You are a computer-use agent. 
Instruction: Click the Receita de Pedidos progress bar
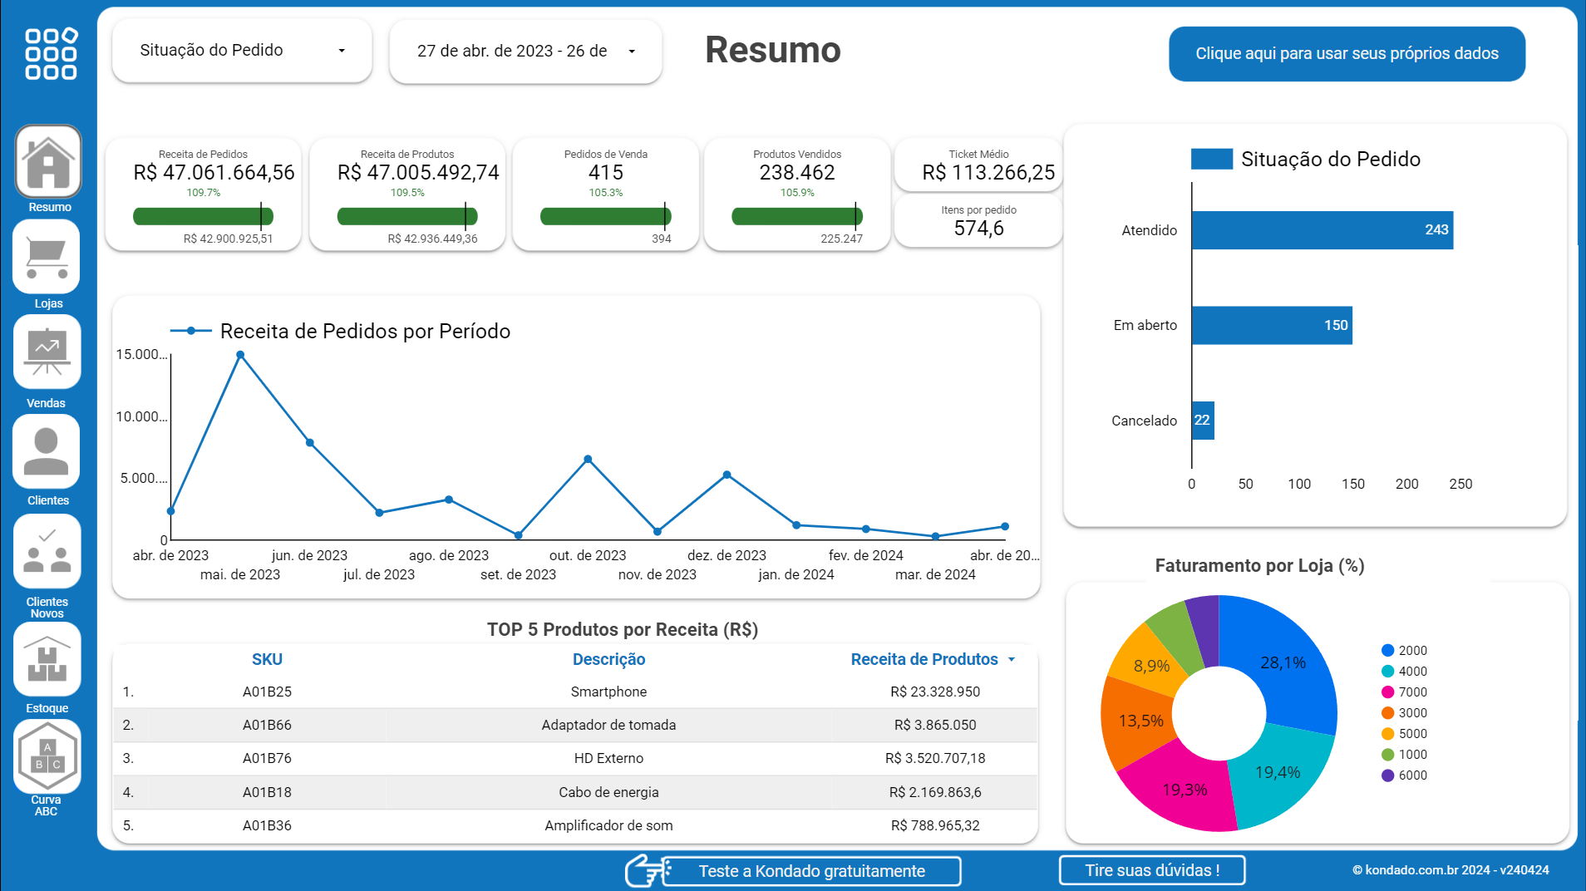click(x=203, y=215)
